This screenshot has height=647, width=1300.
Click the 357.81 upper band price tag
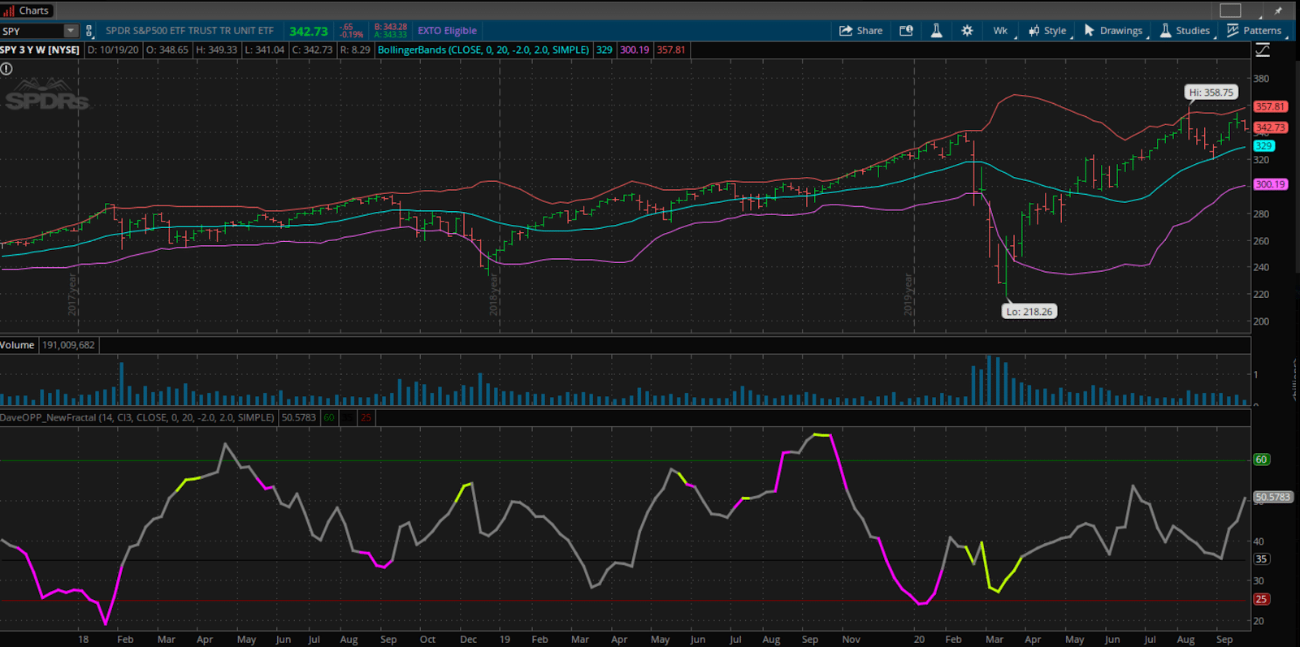(1270, 106)
